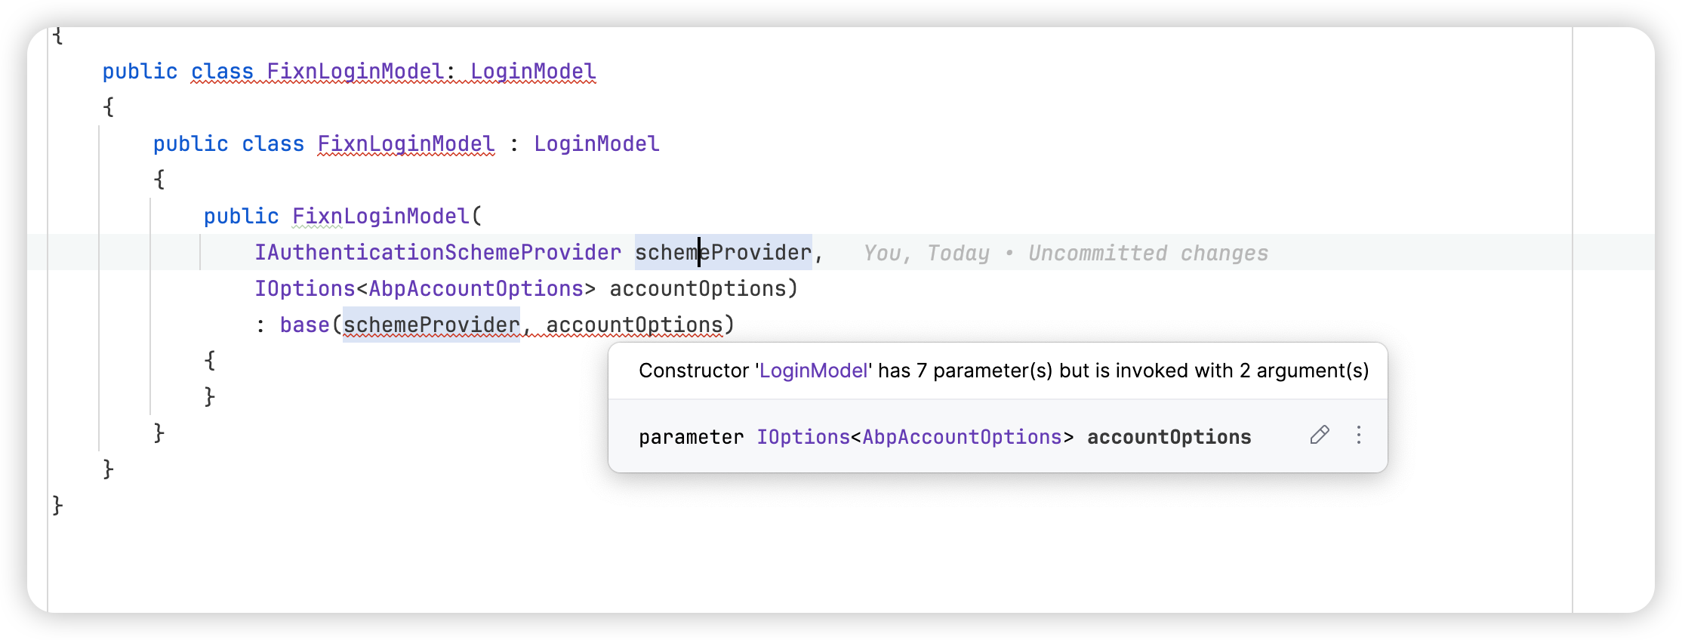Click the IOptions type in tooltip
Image resolution: width=1682 pixels, height=640 pixels.
pos(803,437)
